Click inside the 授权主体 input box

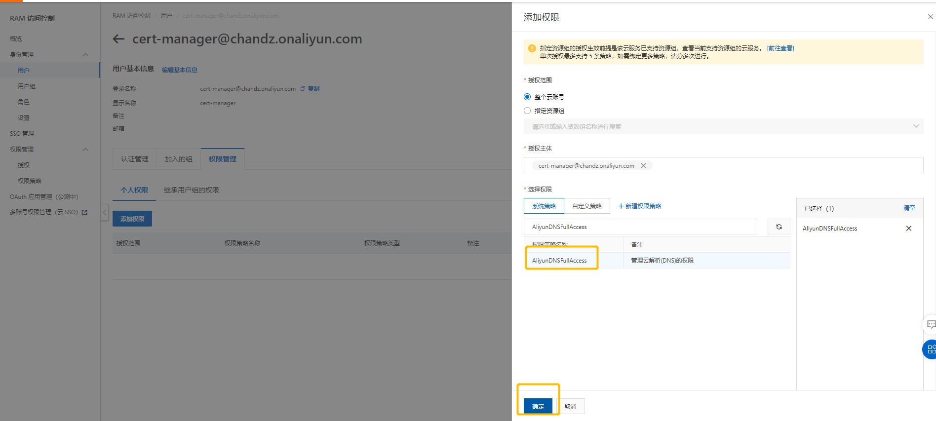pos(723,165)
